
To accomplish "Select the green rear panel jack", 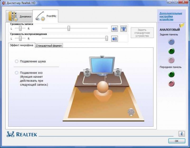I will coord(171,51).
